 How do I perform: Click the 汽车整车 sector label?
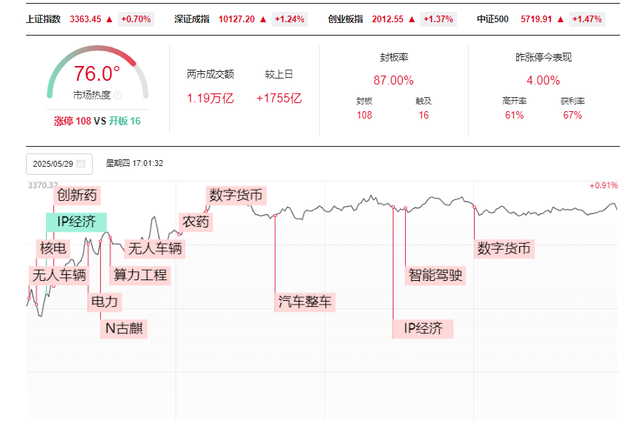tap(306, 302)
